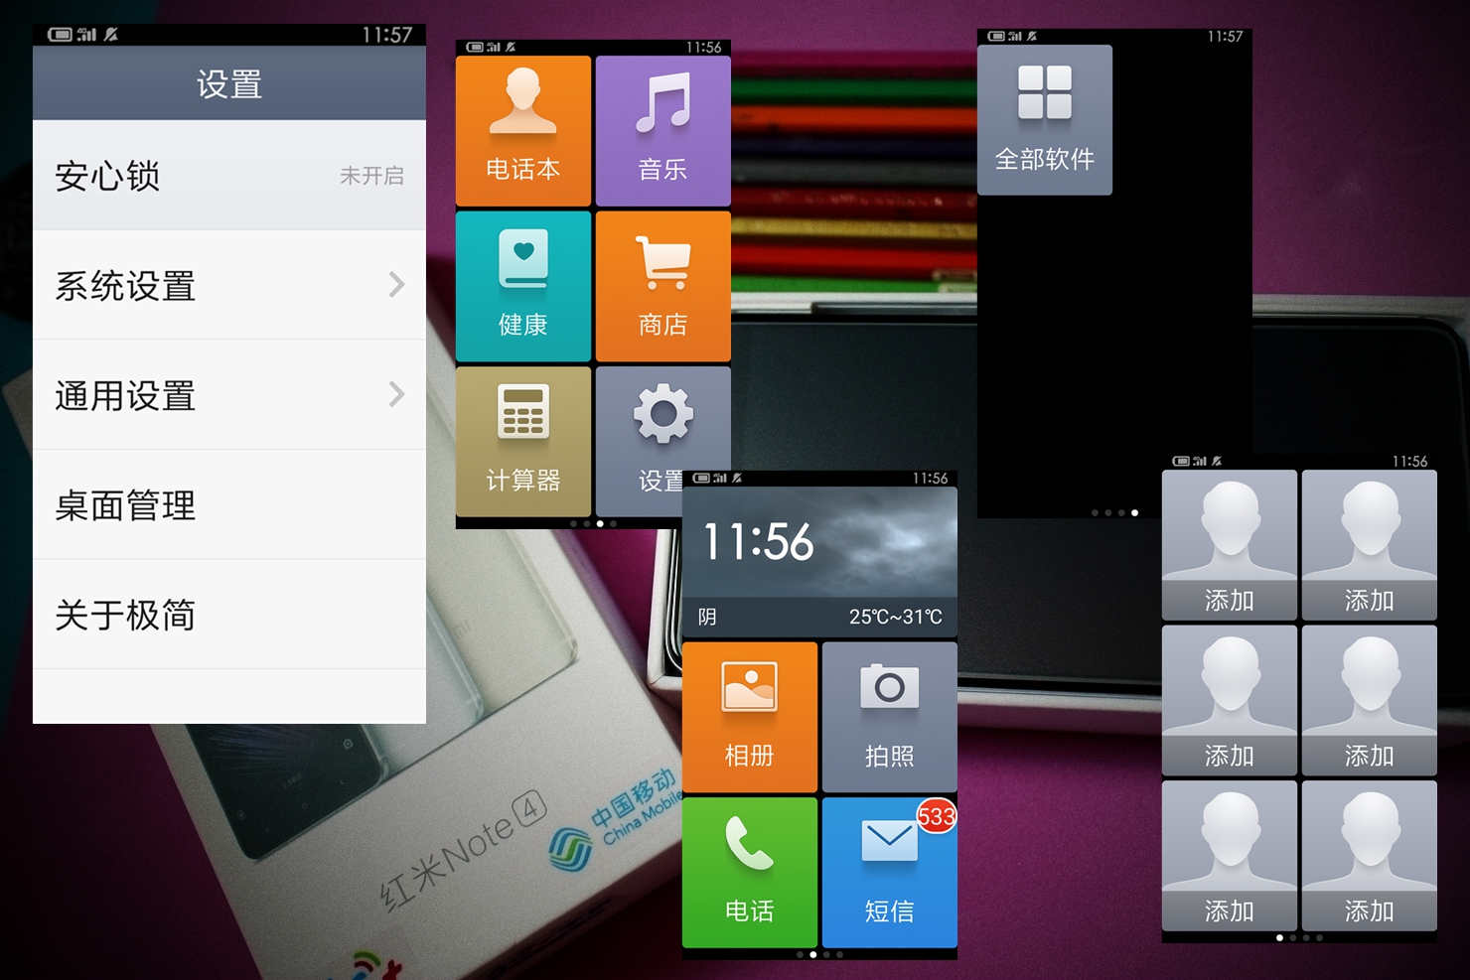Open the 健康 health tile
This screenshot has height=980, width=1470.
tap(522, 286)
